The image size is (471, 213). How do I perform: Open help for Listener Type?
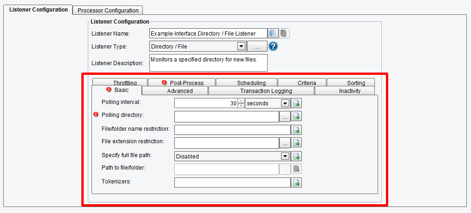[x=273, y=47]
